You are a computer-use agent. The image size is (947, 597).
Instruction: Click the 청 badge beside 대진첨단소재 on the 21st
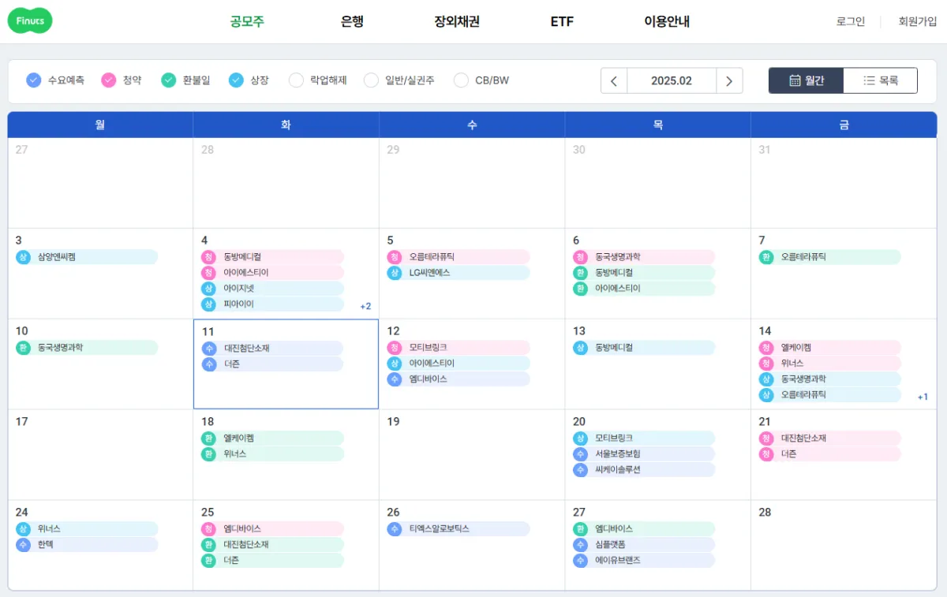pos(765,438)
